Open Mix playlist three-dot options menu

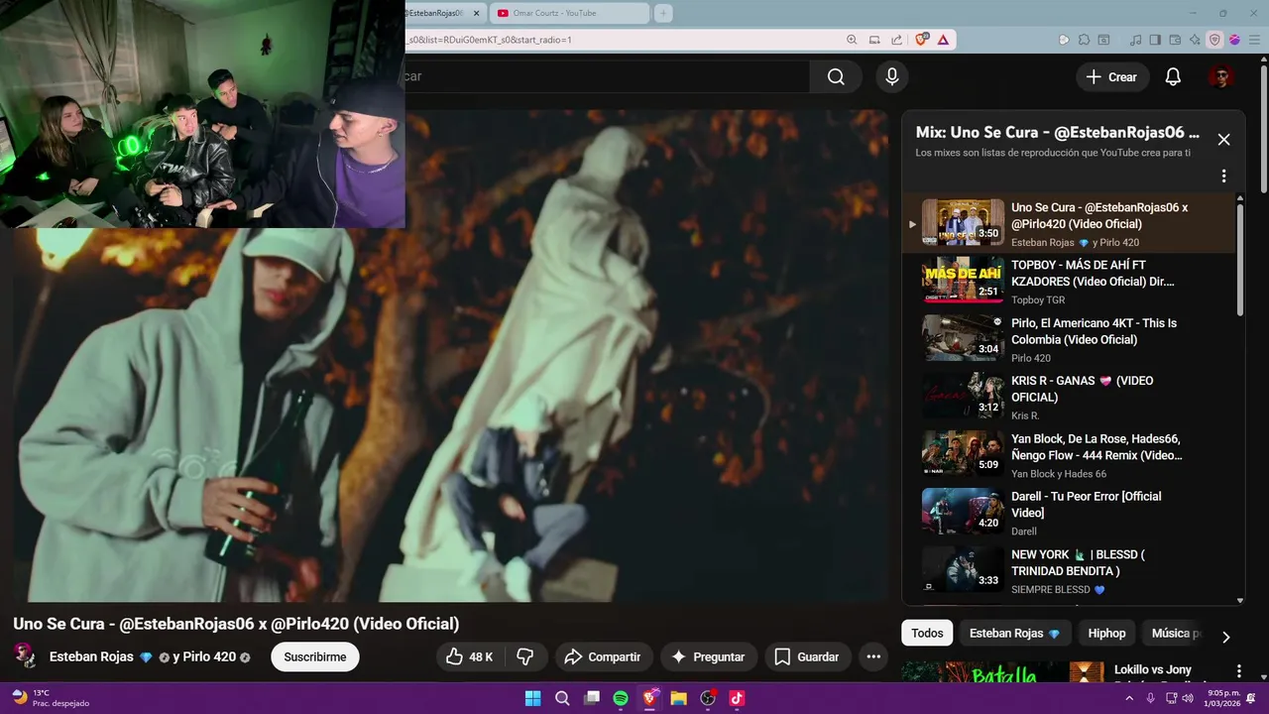point(1223,176)
